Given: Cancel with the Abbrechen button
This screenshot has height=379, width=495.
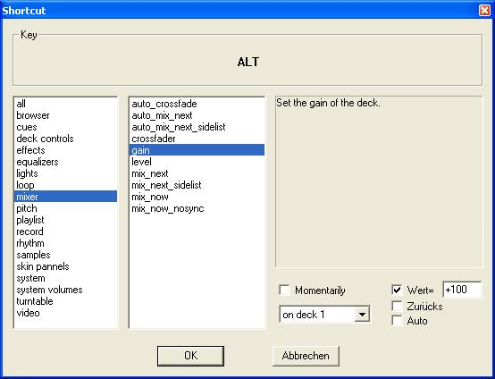Looking at the screenshot, I should coord(306,356).
